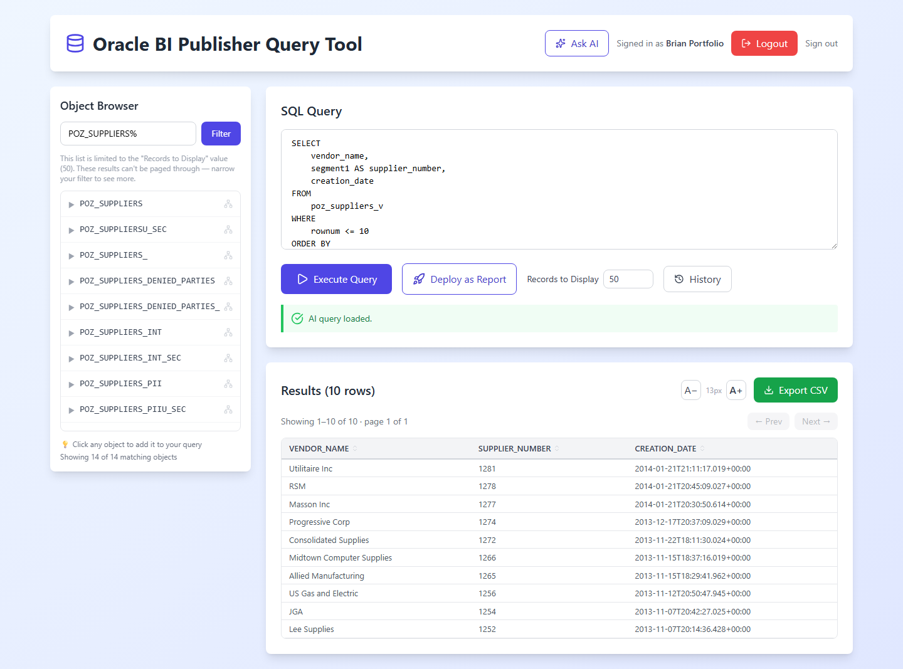Select the POZ_SUPPLIERS_INT object name

(x=120, y=332)
